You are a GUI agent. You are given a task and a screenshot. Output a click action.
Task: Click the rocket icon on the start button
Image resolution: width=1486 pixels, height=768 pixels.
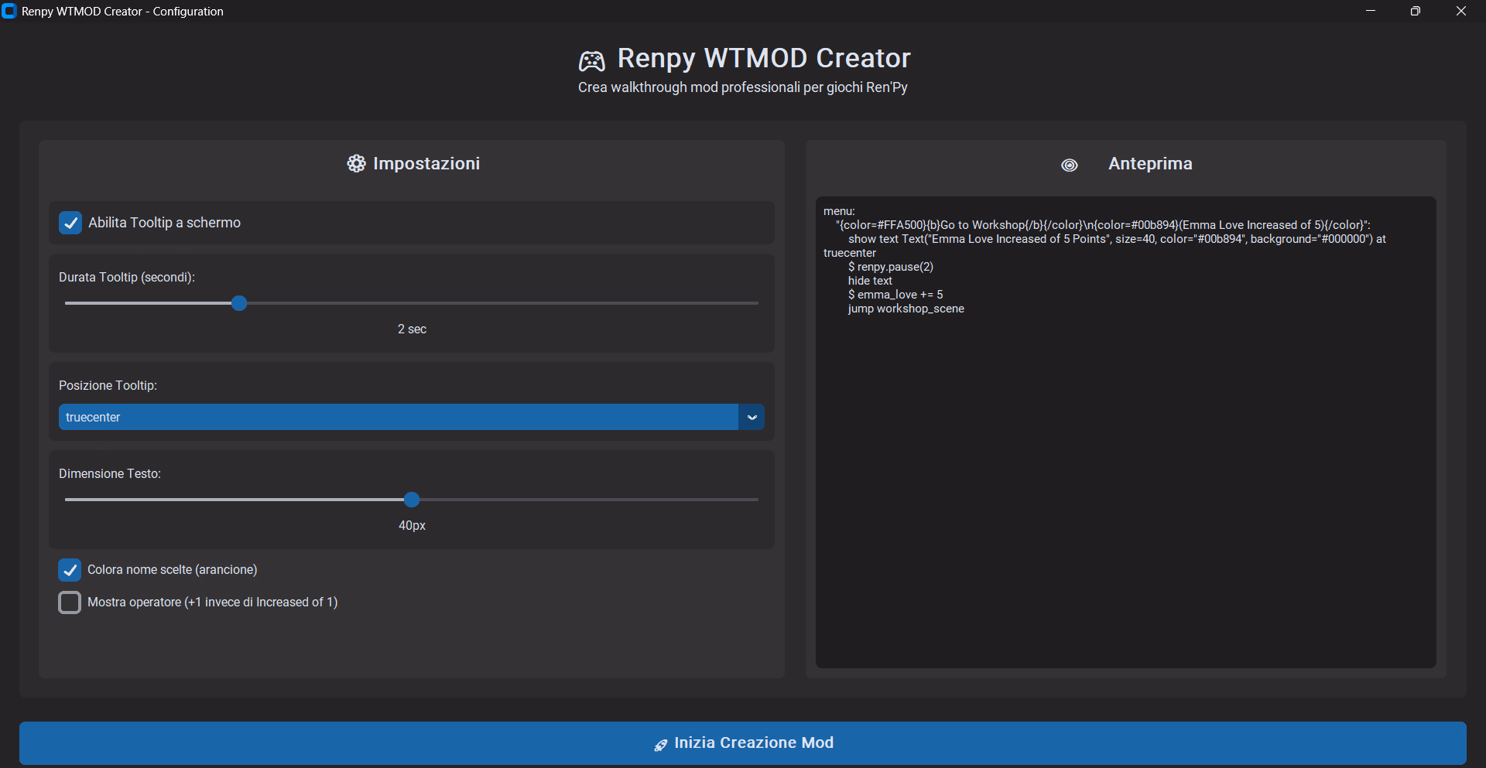[660, 745]
